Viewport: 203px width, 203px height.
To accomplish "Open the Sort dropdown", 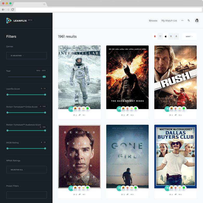I will tap(189, 37).
